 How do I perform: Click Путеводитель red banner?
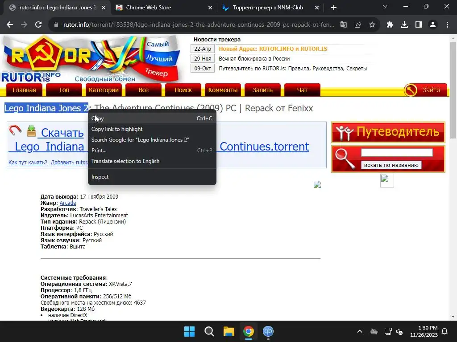tap(388, 132)
